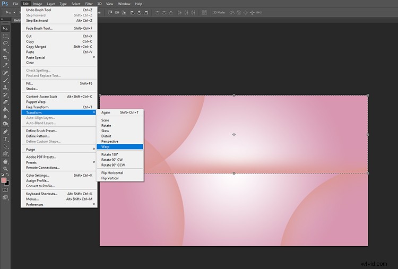Select the Eyedropper tool
The height and width of the screenshot is (269, 398).
(x=5, y=65)
